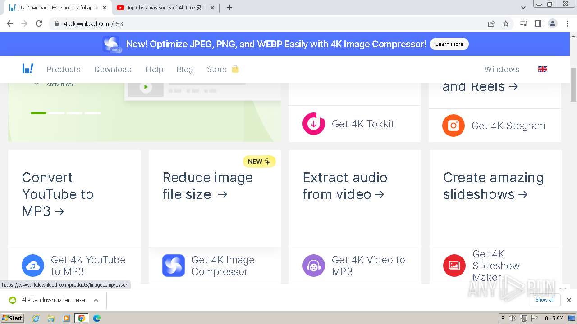Open the media control icon in toolbar
This screenshot has height=324, width=577.
tap(523, 23)
